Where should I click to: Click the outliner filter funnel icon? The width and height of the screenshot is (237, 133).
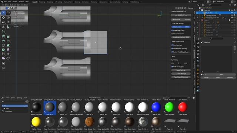(230, 5)
